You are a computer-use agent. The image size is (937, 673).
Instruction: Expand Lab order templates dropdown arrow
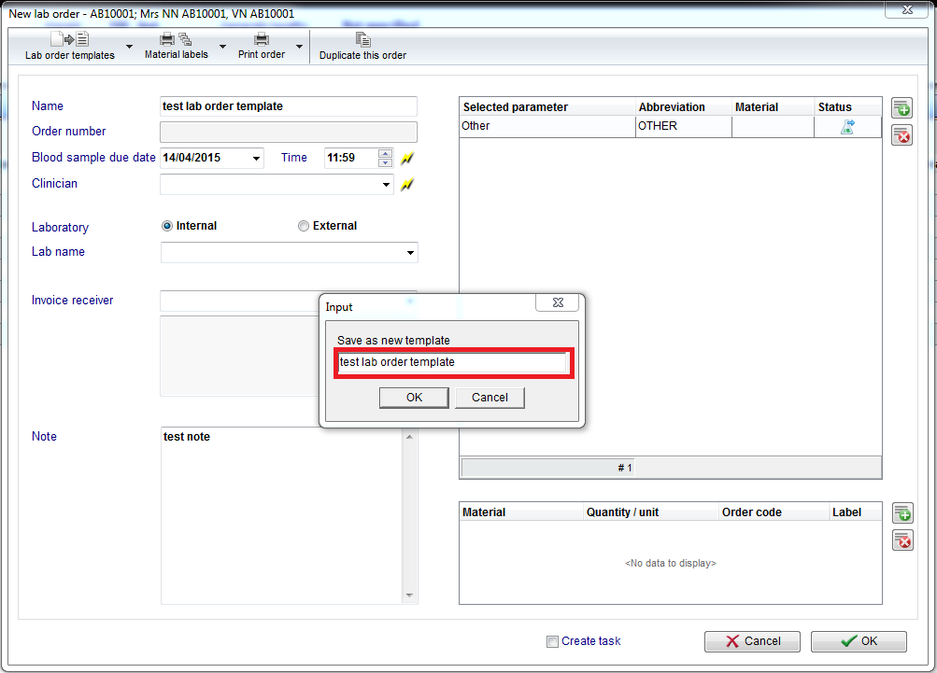point(129,47)
